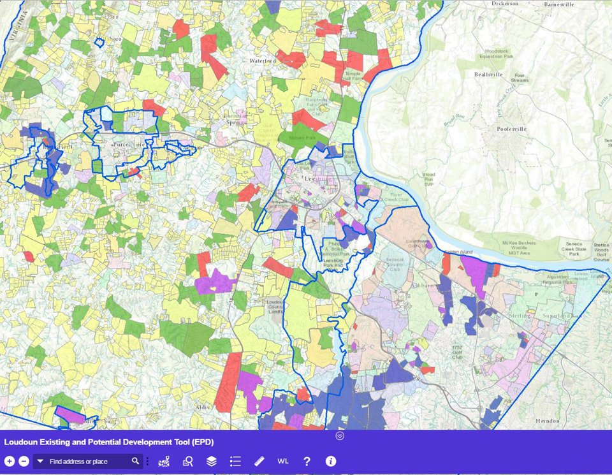Click the Dickerson label on the map
This screenshot has height=475, width=612.
point(505,4)
